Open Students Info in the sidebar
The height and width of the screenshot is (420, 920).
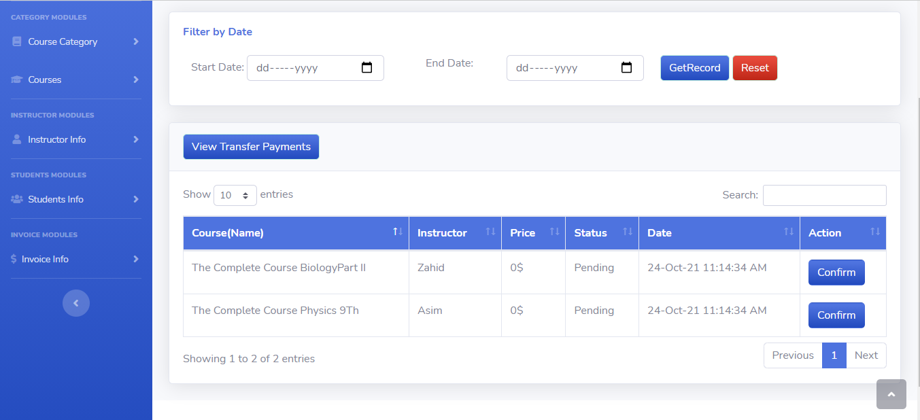pos(76,199)
